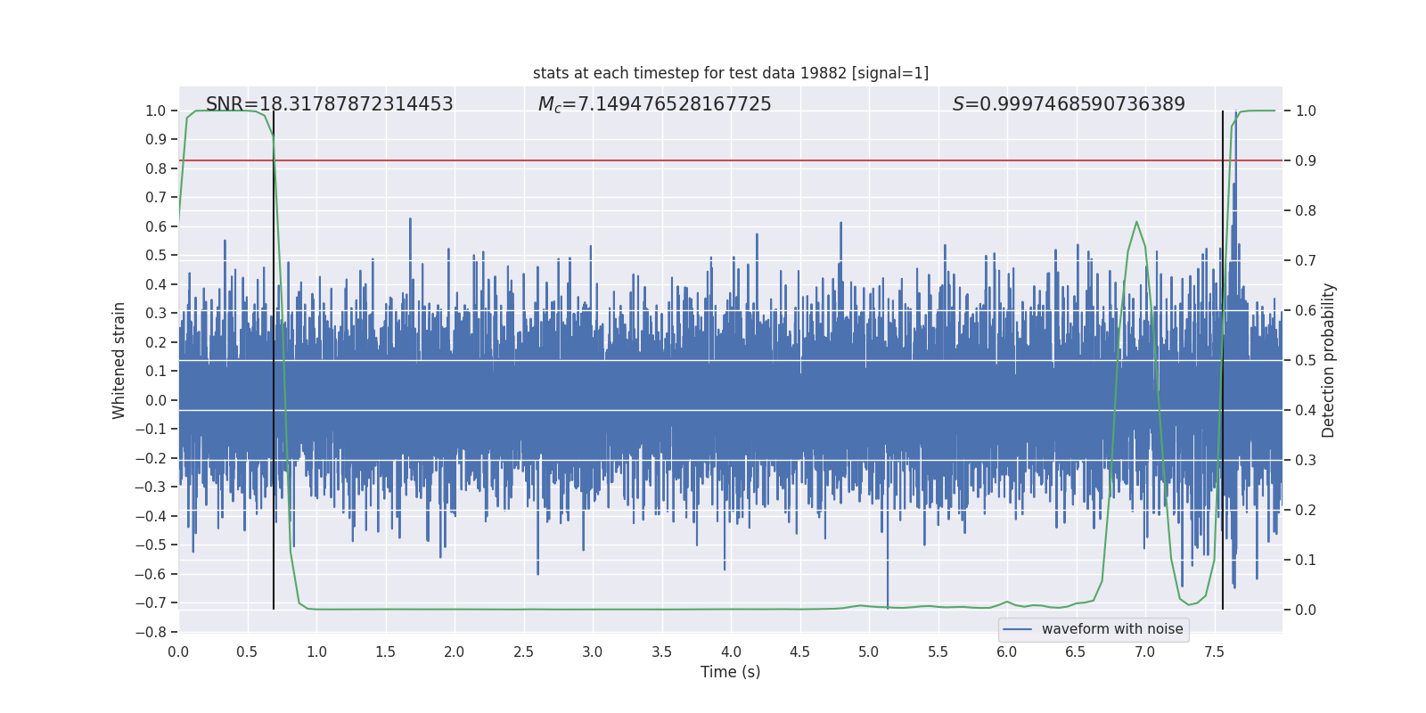Click the "Whitened strain" y-axis label
This screenshot has width=1426, height=713.
pos(119,360)
